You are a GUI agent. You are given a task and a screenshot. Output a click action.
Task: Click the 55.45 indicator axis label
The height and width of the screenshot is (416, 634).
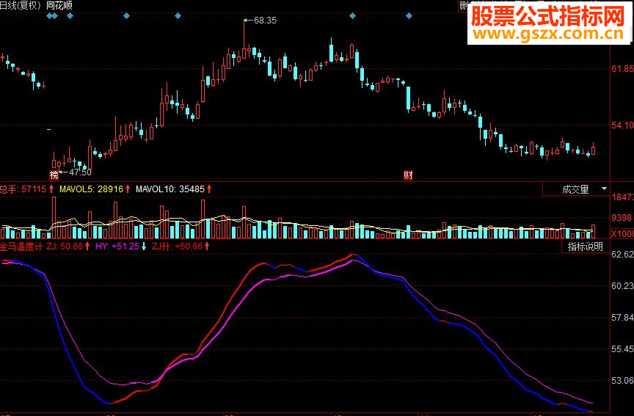[x=622, y=349]
